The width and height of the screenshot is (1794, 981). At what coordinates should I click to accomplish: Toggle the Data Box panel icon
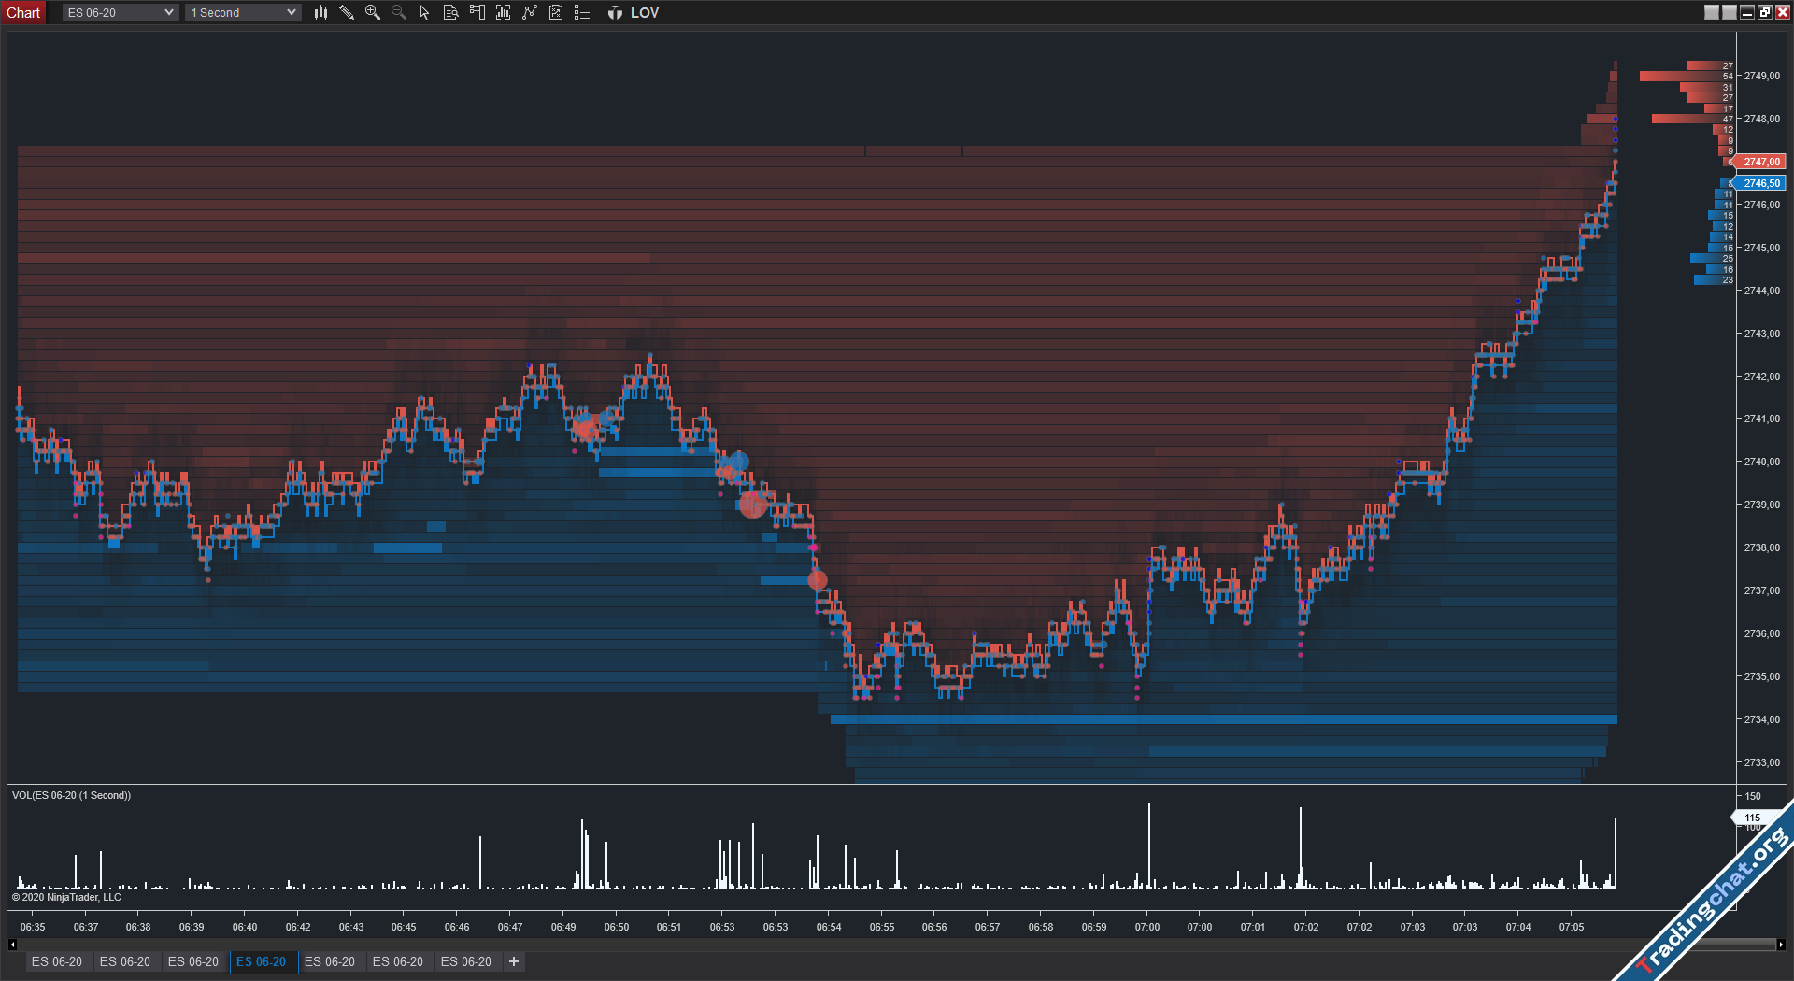pos(451,12)
